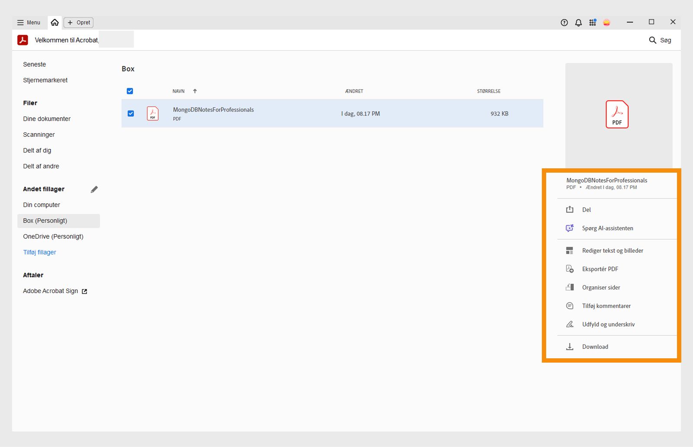Viewport: 693px width, 447px height.
Task: Click the Opret create button
Action: [79, 23]
